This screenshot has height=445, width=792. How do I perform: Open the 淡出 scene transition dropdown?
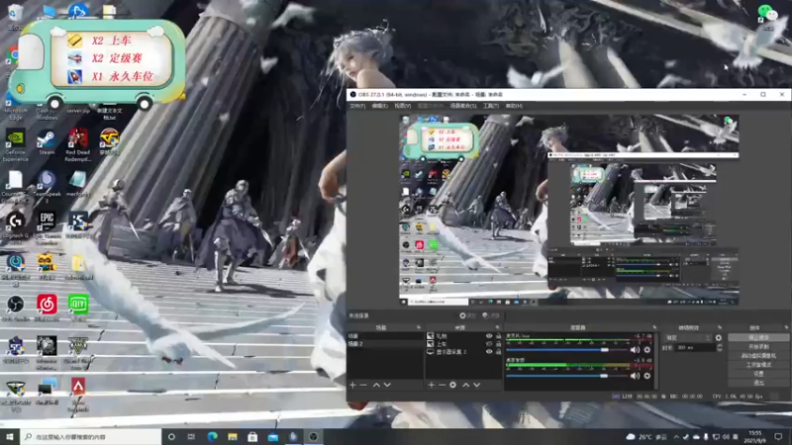[688, 337]
